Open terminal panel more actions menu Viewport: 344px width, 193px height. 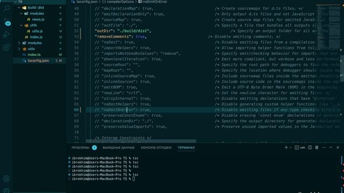pyautogui.click(x=324, y=148)
